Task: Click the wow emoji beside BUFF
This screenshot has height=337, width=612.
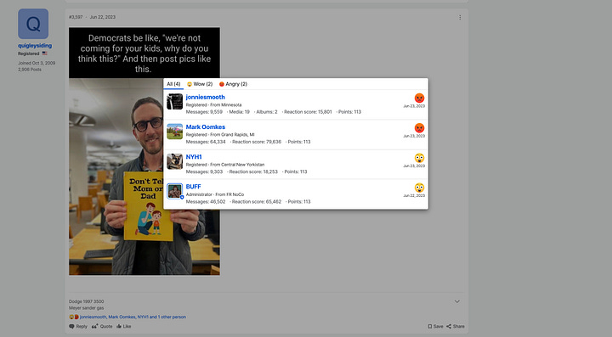Action: pos(419,188)
